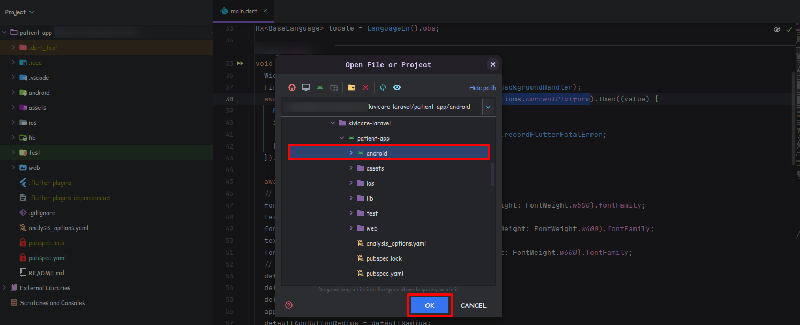This screenshot has height=325, width=800.
Task: Click the help question mark icon
Action: coord(289,305)
